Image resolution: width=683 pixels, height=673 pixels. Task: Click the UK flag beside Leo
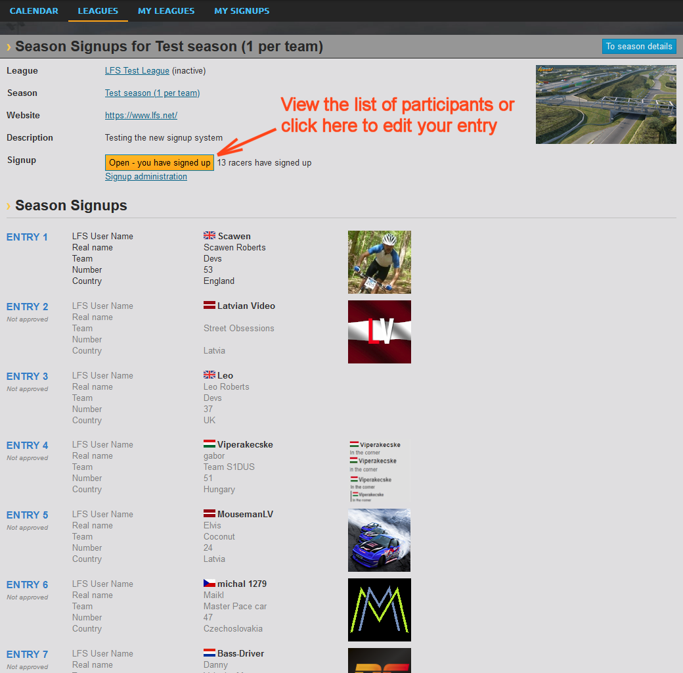click(x=209, y=375)
